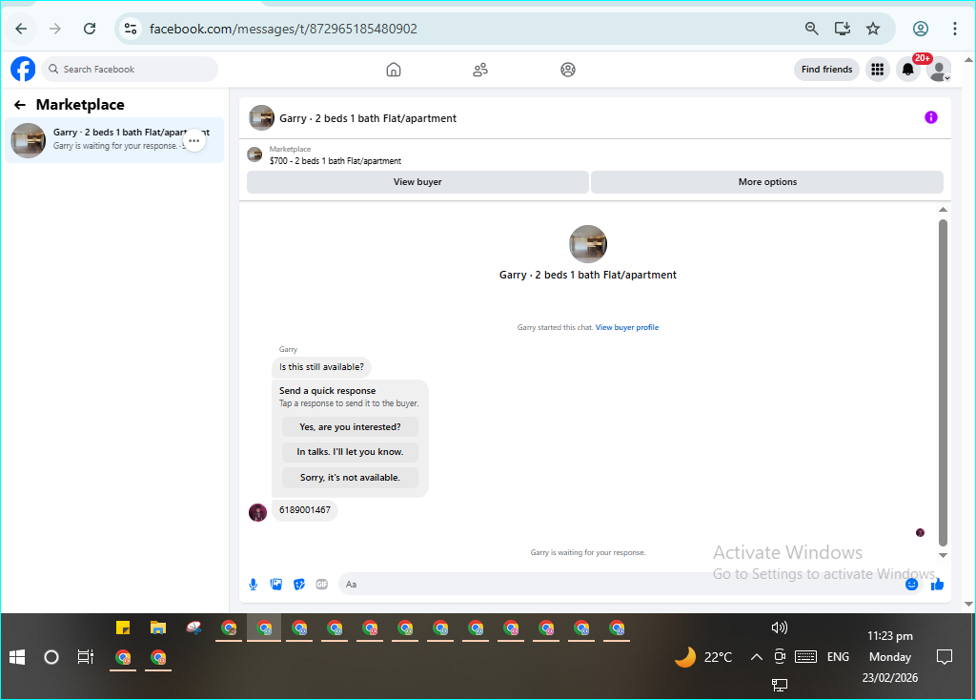Viewport: 976px width, 700px height.
Task: Open the View buyer profile link
Action: coord(627,327)
